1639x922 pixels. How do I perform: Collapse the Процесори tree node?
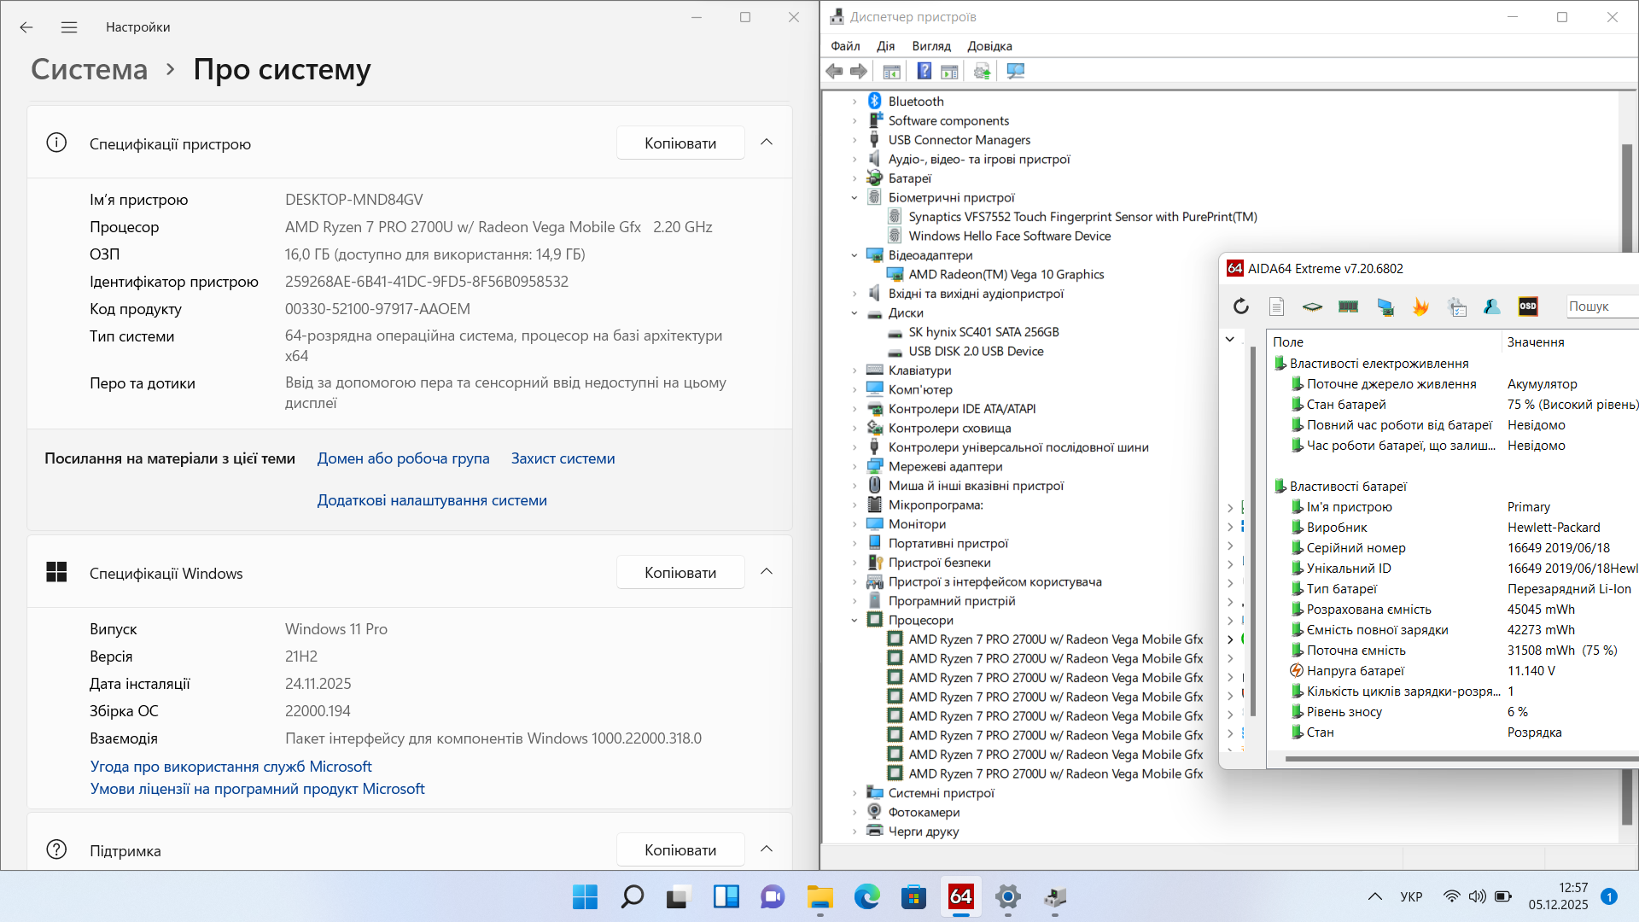(854, 621)
